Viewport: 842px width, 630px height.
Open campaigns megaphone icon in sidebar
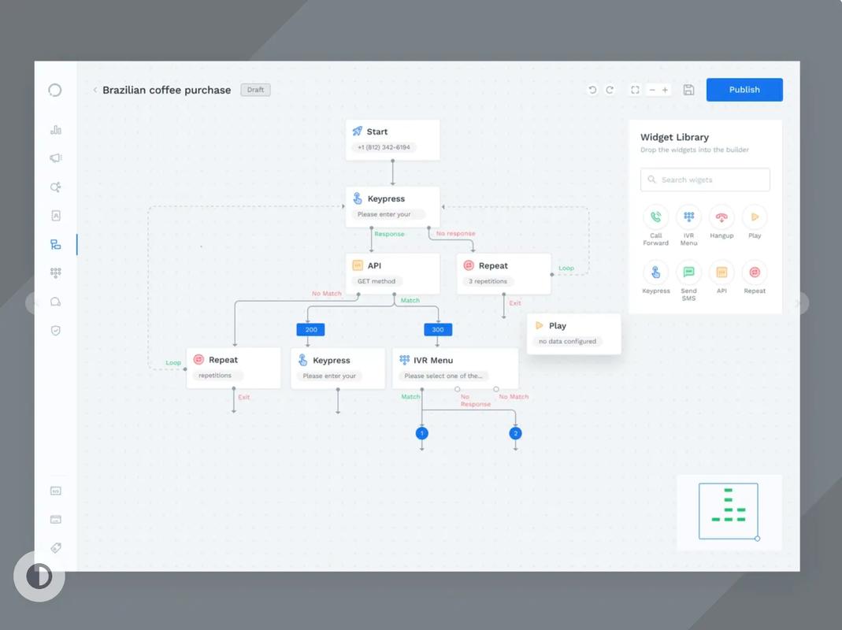[x=55, y=158]
